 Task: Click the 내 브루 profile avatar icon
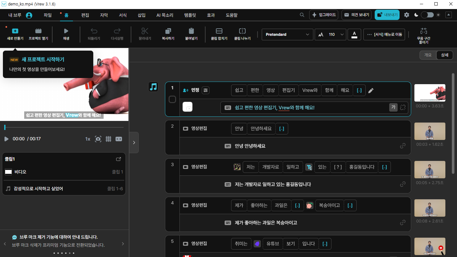tap(29, 15)
